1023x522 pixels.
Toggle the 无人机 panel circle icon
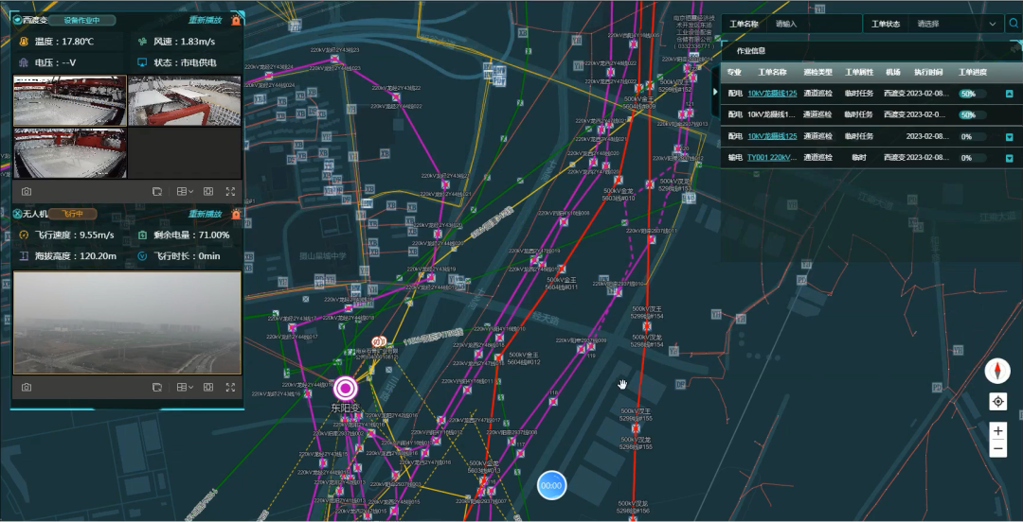[x=17, y=215]
